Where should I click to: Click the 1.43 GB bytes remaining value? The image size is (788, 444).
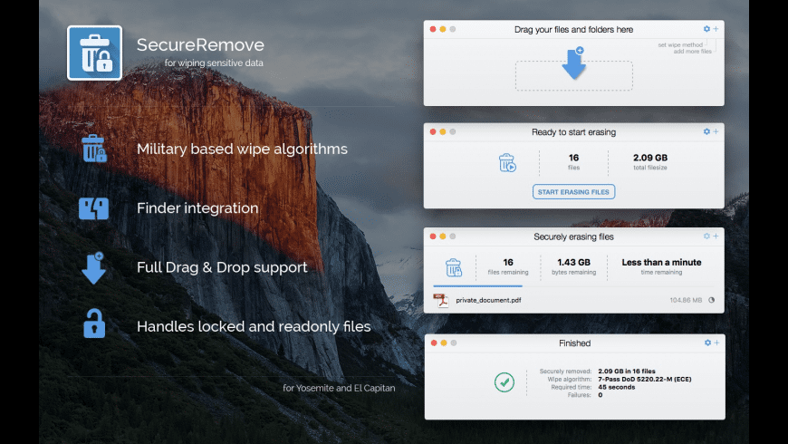click(x=573, y=262)
